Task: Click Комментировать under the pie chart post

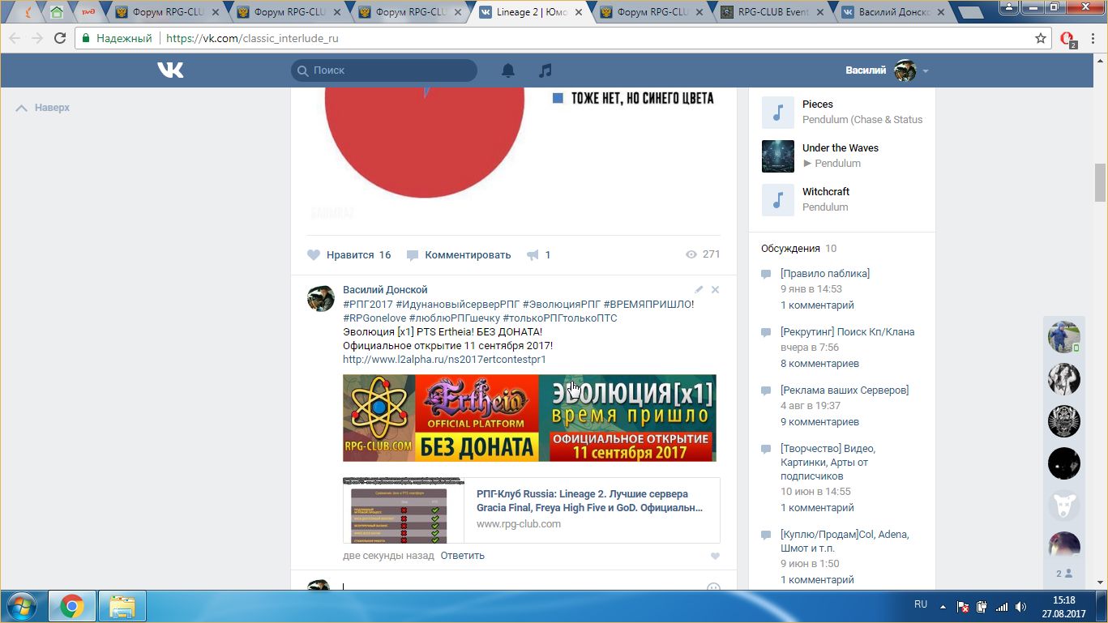Action: pyautogui.click(x=459, y=254)
